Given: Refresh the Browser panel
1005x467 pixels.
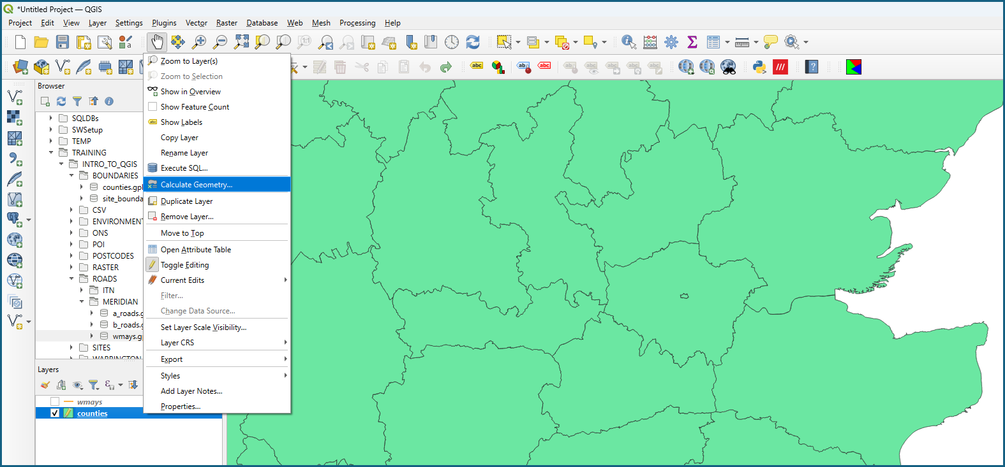Looking at the screenshot, I should [x=61, y=101].
